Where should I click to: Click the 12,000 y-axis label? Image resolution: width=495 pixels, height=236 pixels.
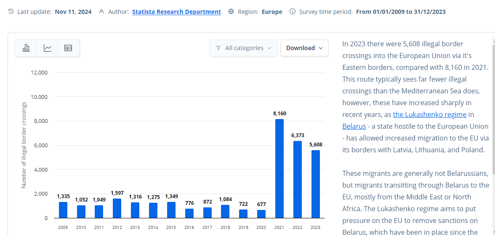(40, 72)
